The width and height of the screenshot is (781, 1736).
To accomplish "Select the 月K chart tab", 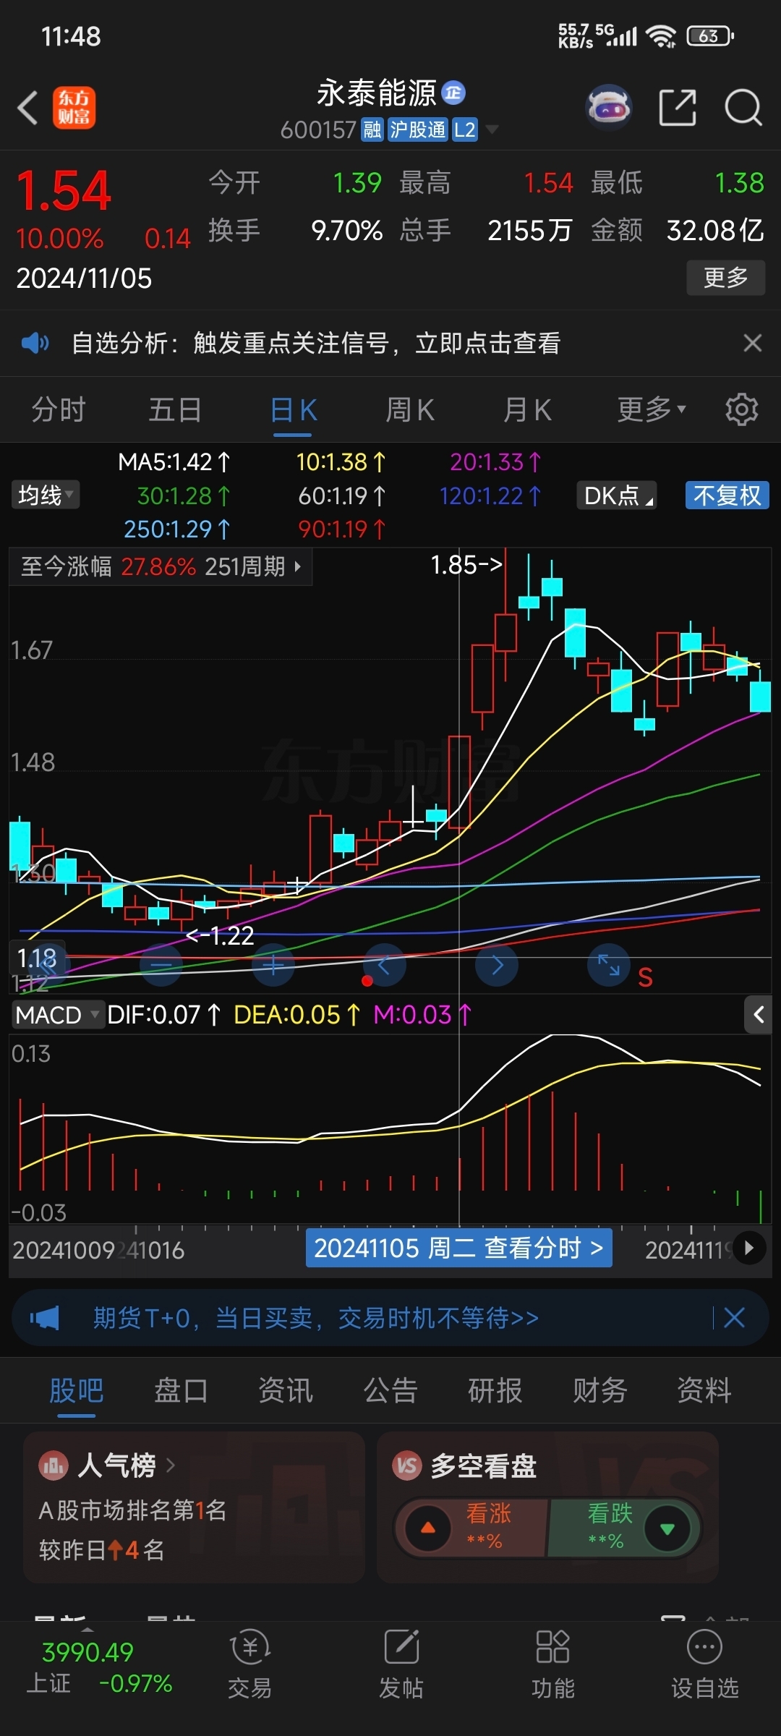I will (527, 409).
